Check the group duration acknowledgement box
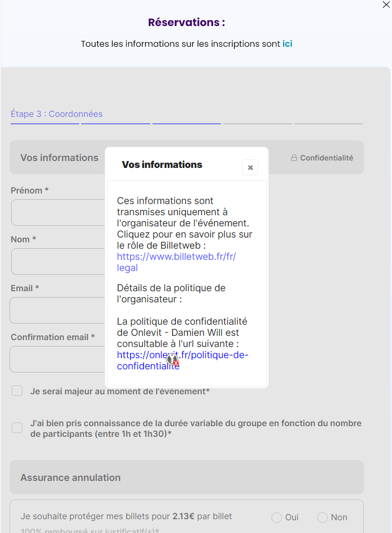This screenshot has height=533, width=392. pyautogui.click(x=16, y=428)
